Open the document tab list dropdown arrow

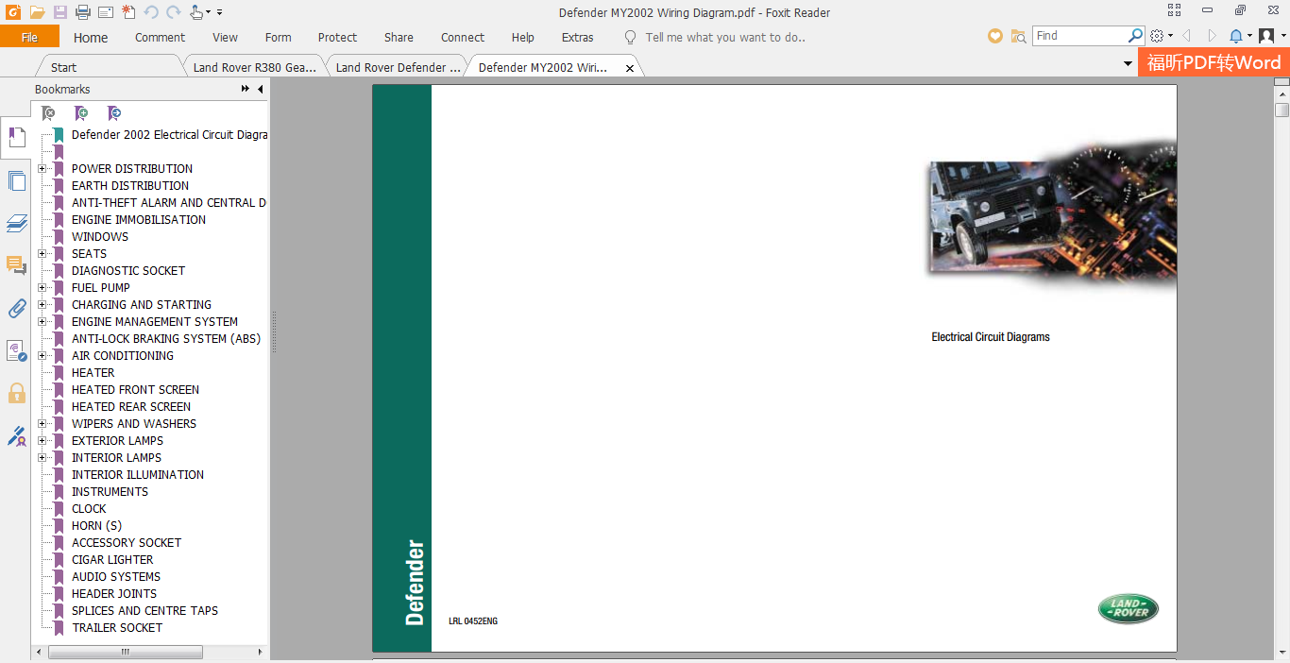1128,64
